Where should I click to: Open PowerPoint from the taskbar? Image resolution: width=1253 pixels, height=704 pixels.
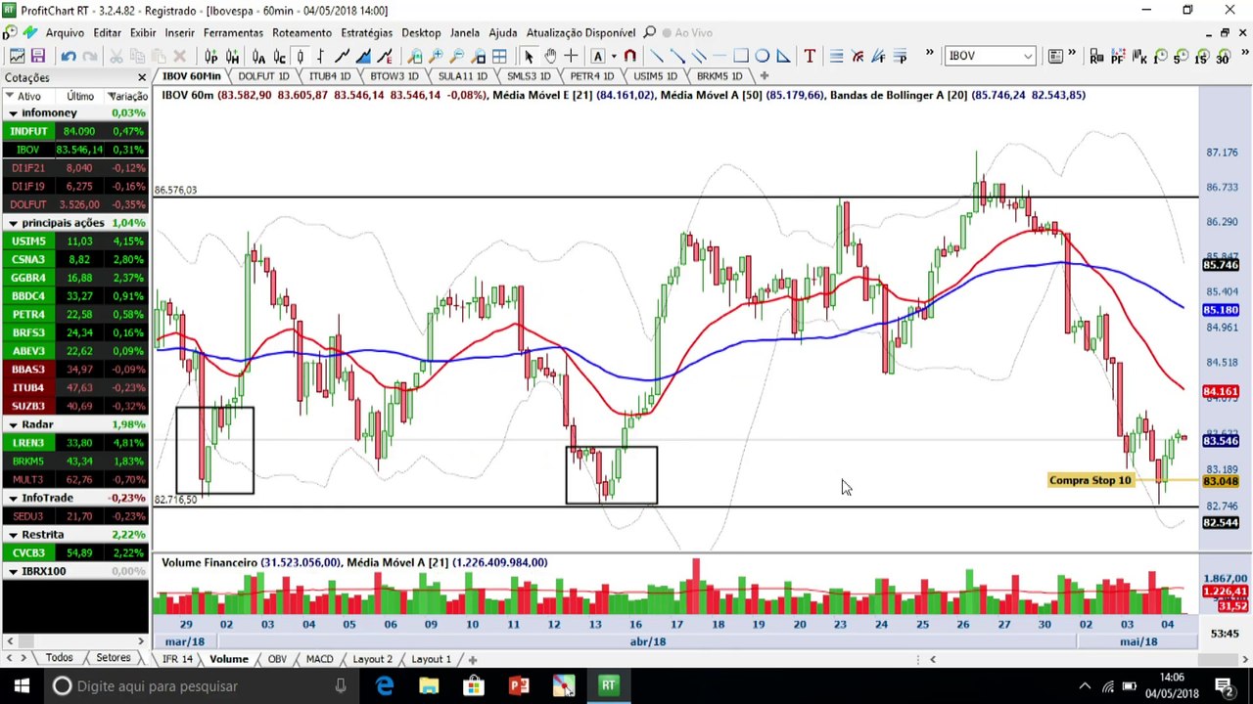[519, 686]
